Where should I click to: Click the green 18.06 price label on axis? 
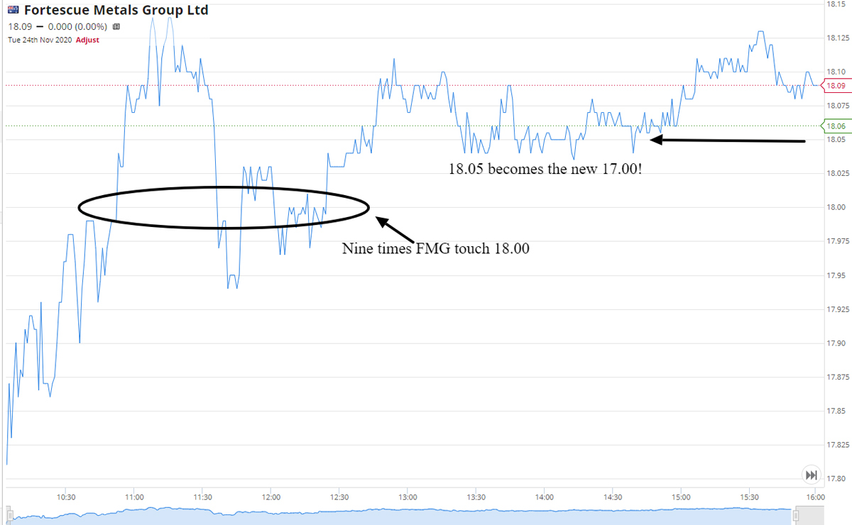(x=836, y=126)
